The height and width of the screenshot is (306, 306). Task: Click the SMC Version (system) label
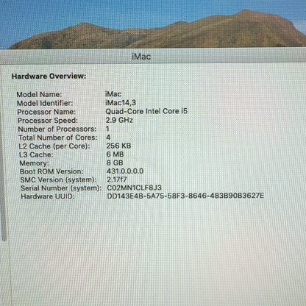[x=58, y=179]
